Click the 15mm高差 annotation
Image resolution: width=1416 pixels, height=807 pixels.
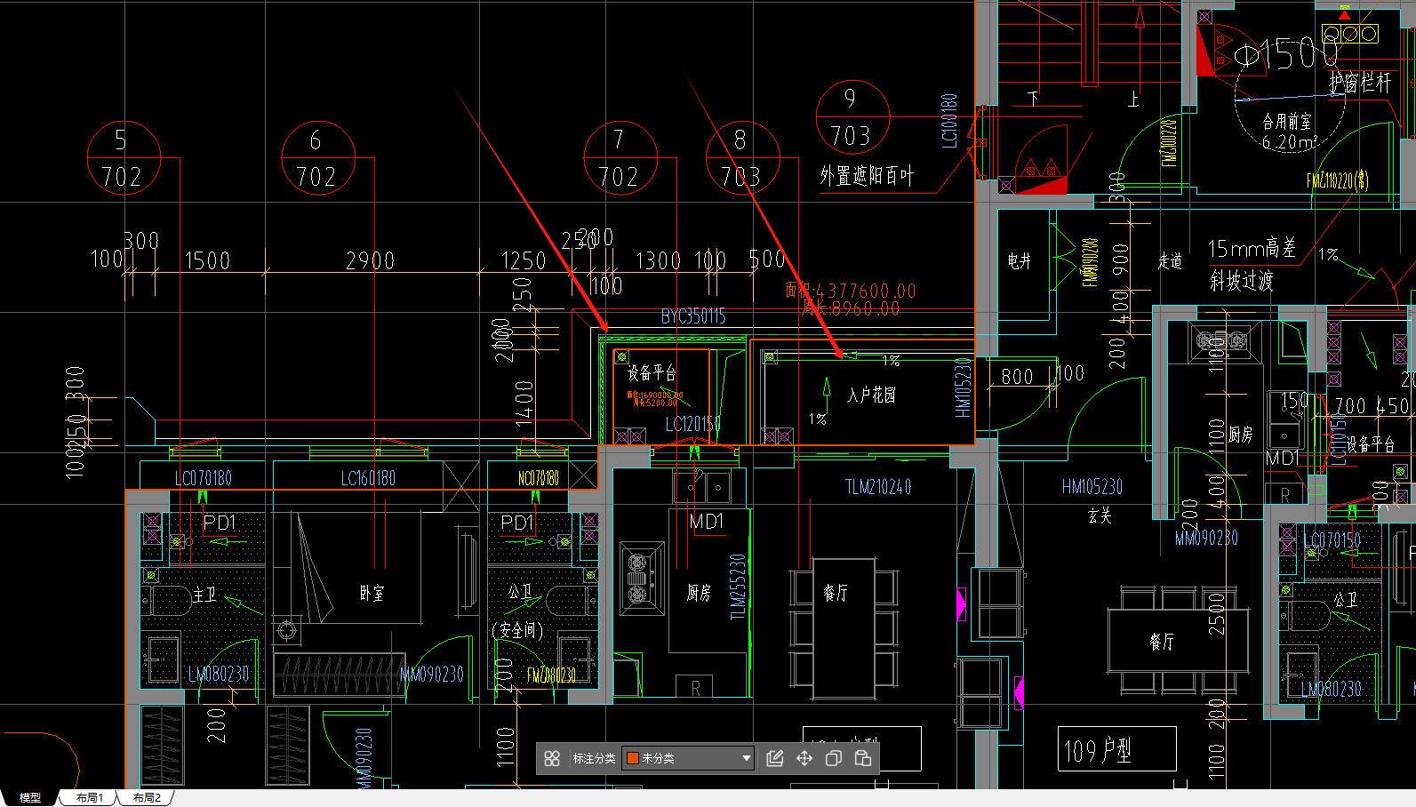click(x=1252, y=249)
